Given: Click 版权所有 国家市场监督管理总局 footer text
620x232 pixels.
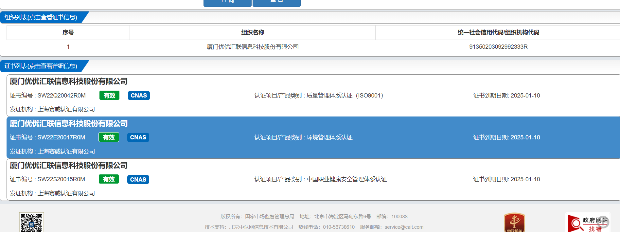Looking at the screenshot, I should (x=257, y=217).
